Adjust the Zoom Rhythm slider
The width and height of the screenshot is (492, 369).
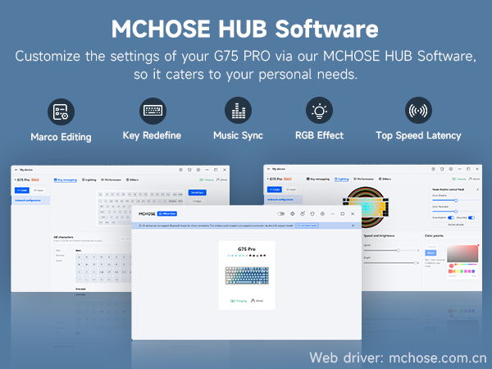pos(456,200)
